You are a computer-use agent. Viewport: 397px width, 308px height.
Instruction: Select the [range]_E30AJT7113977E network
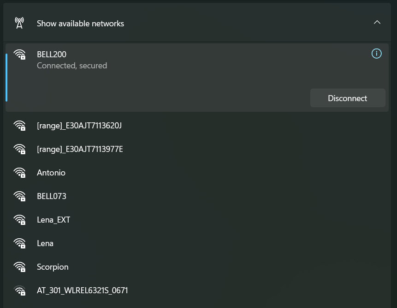(80, 149)
